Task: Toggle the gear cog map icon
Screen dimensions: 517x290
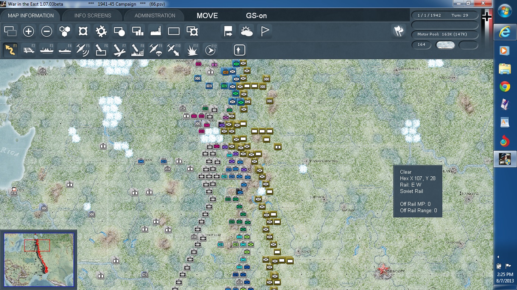Action: tap(101, 31)
